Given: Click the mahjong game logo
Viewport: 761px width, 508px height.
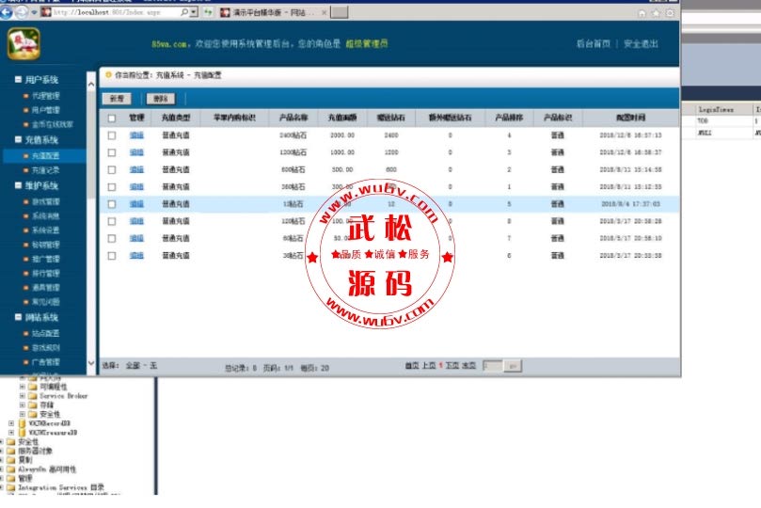Looking at the screenshot, I should tap(24, 43).
